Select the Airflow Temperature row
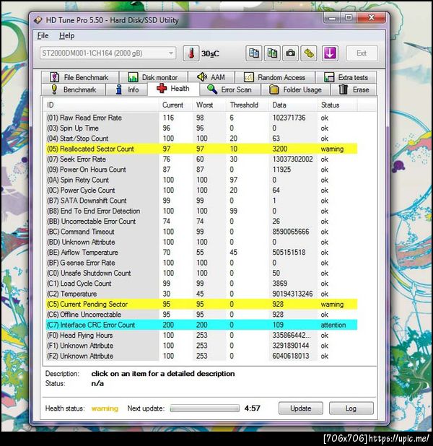The height and width of the screenshot is (446, 433). click(x=201, y=253)
